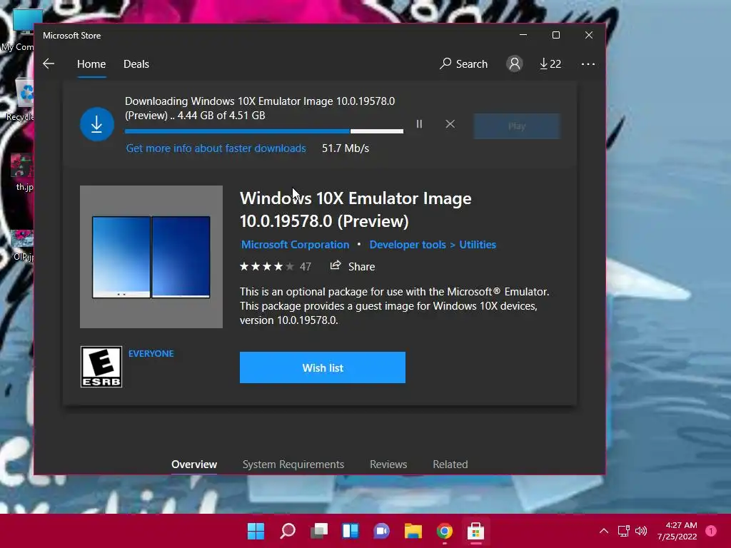Click the Search button in Store
The height and width of the screenshot is (548, 731).
[x=463, y=64]
